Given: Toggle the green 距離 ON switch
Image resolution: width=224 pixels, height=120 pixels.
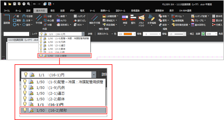Looking at the screenshot, I should pyautogui.click(x=203, y=34).
